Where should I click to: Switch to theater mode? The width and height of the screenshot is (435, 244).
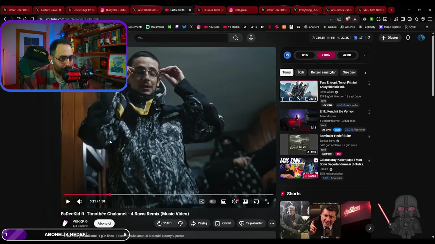click(x=245, y=201)
